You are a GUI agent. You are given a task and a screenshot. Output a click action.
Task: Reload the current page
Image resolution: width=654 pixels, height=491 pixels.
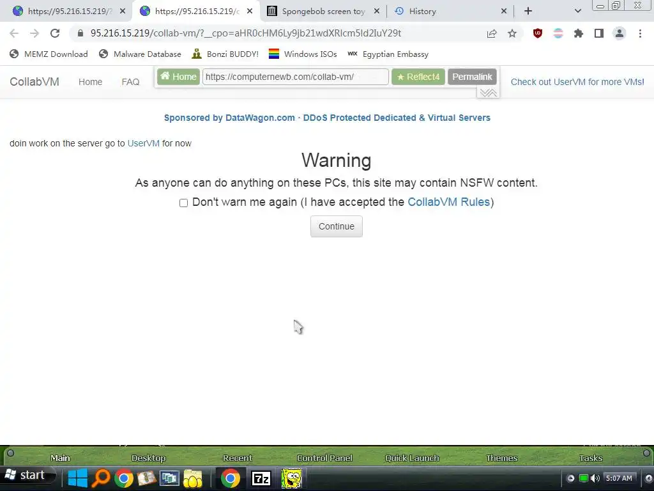[x=55, y=33]
